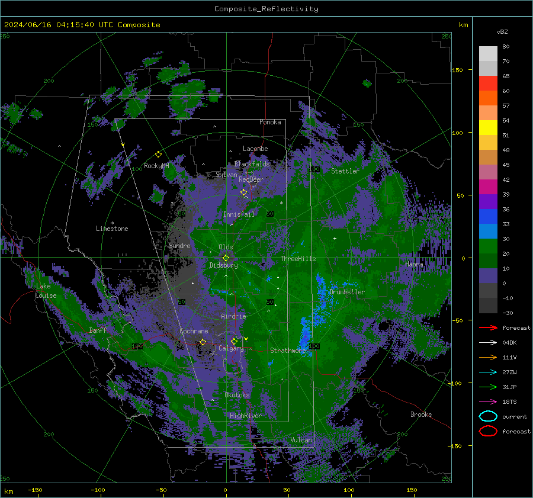The image size is (533, 498).
Task: Click the Vulcan map label
Action: [x=301, y=440]
